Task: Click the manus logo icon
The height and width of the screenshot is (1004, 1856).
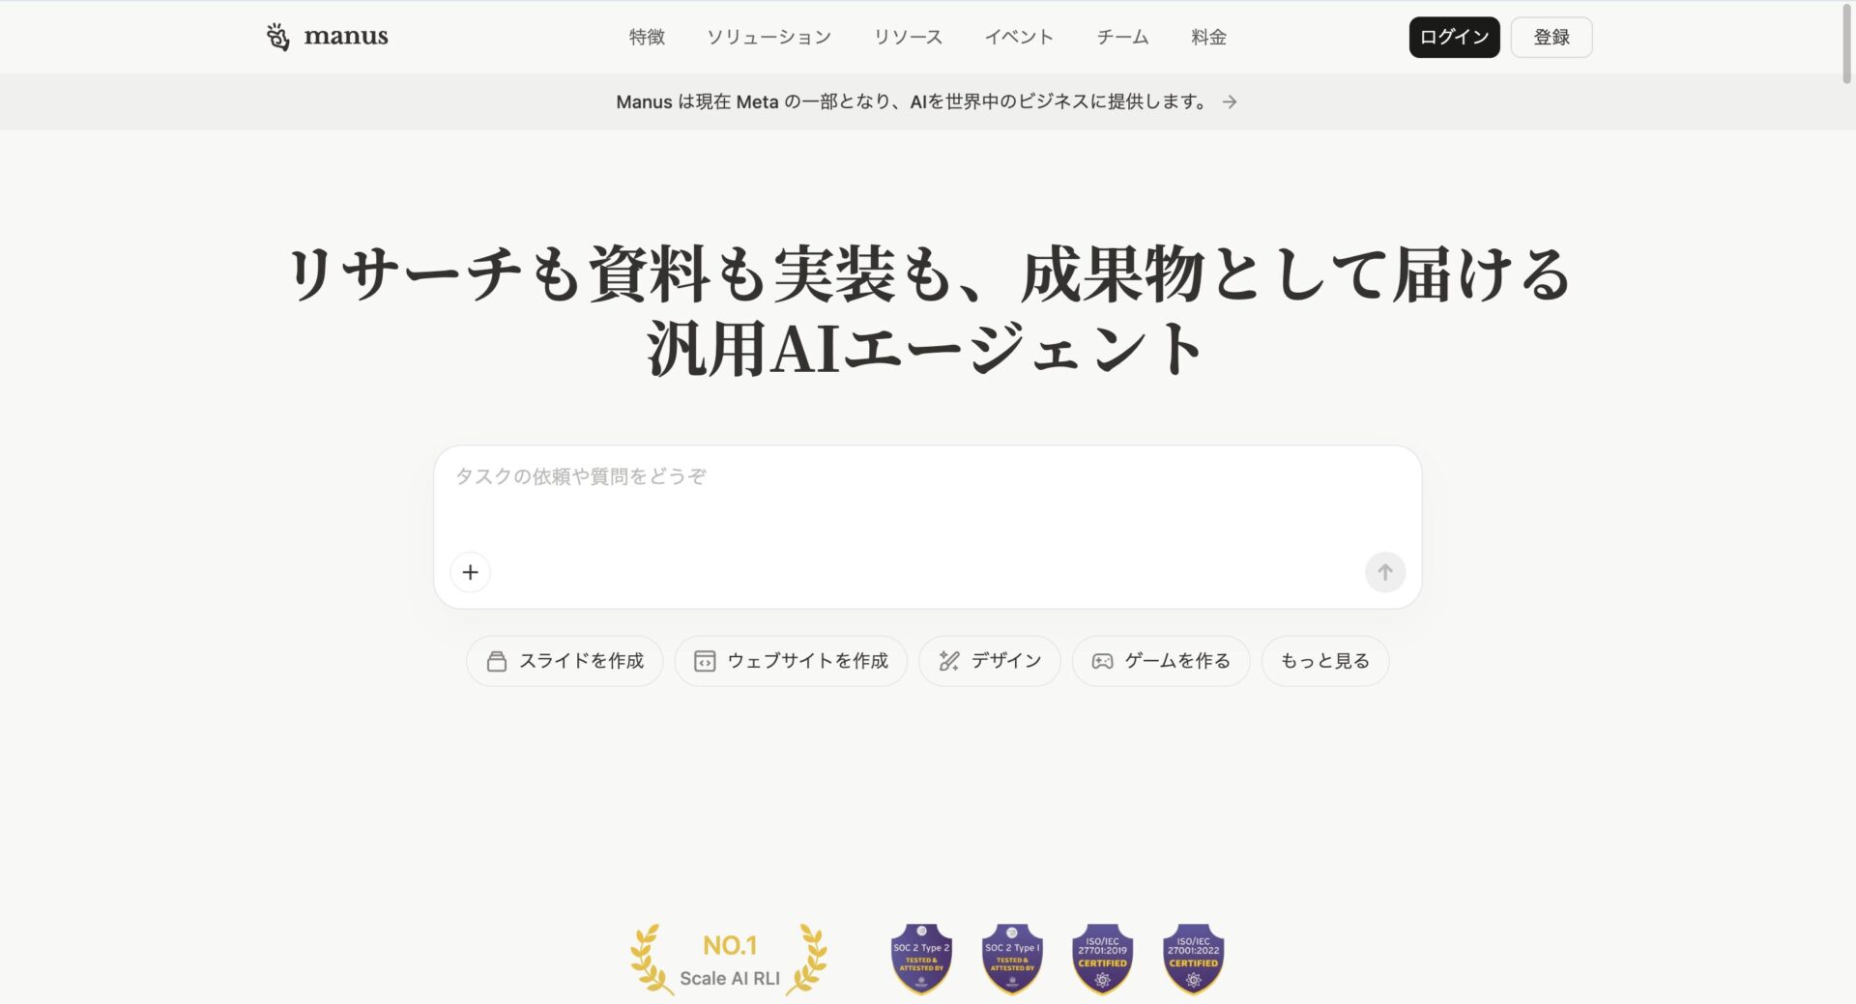Action: [277, 37]
